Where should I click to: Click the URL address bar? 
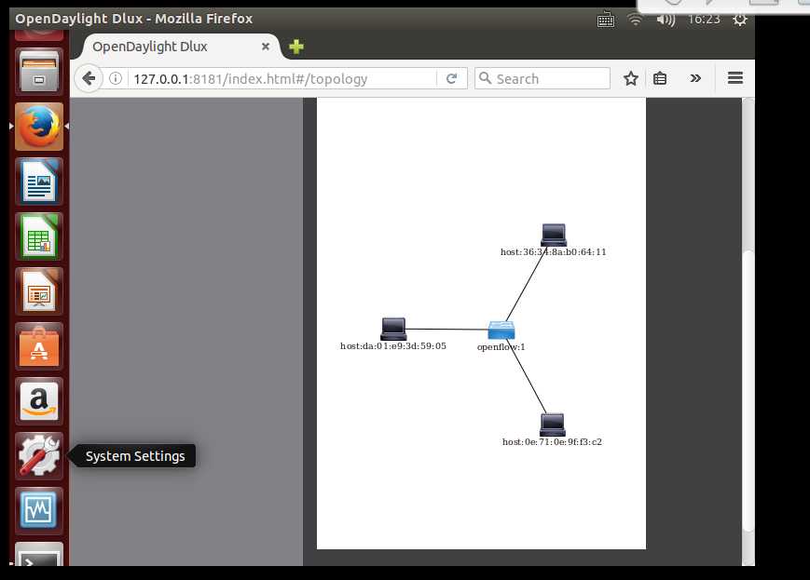(x=284, y=78)
